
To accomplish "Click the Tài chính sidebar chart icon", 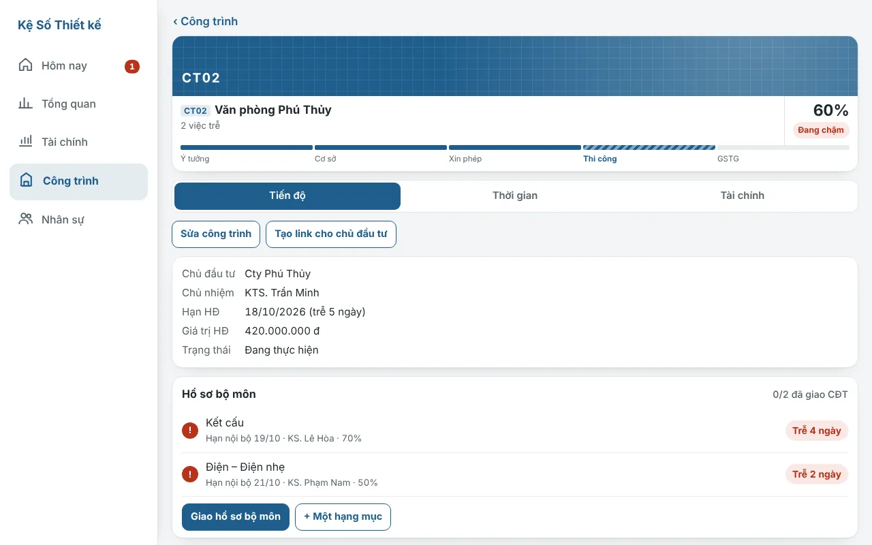I will click(x=25, y=142).
